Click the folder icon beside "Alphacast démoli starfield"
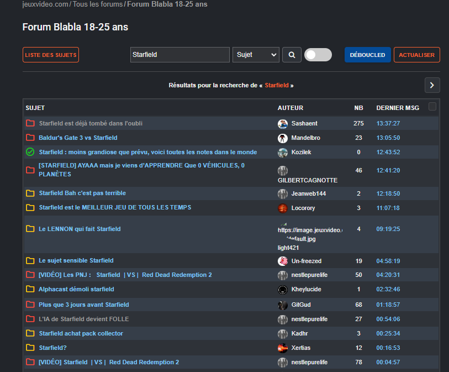Screen dimensions: 449x372 tap(30, 289)
